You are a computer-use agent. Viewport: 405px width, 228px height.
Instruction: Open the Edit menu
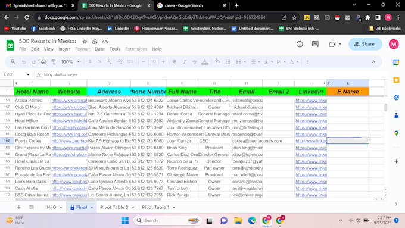point(35,49)
